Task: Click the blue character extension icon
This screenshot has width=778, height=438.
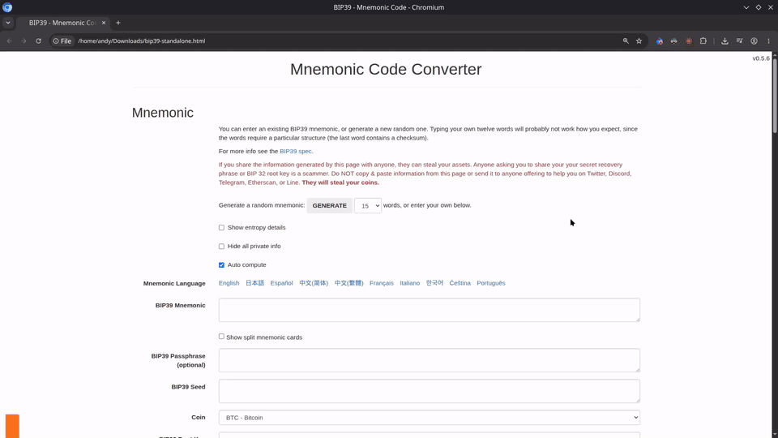Action: (660, 41)
